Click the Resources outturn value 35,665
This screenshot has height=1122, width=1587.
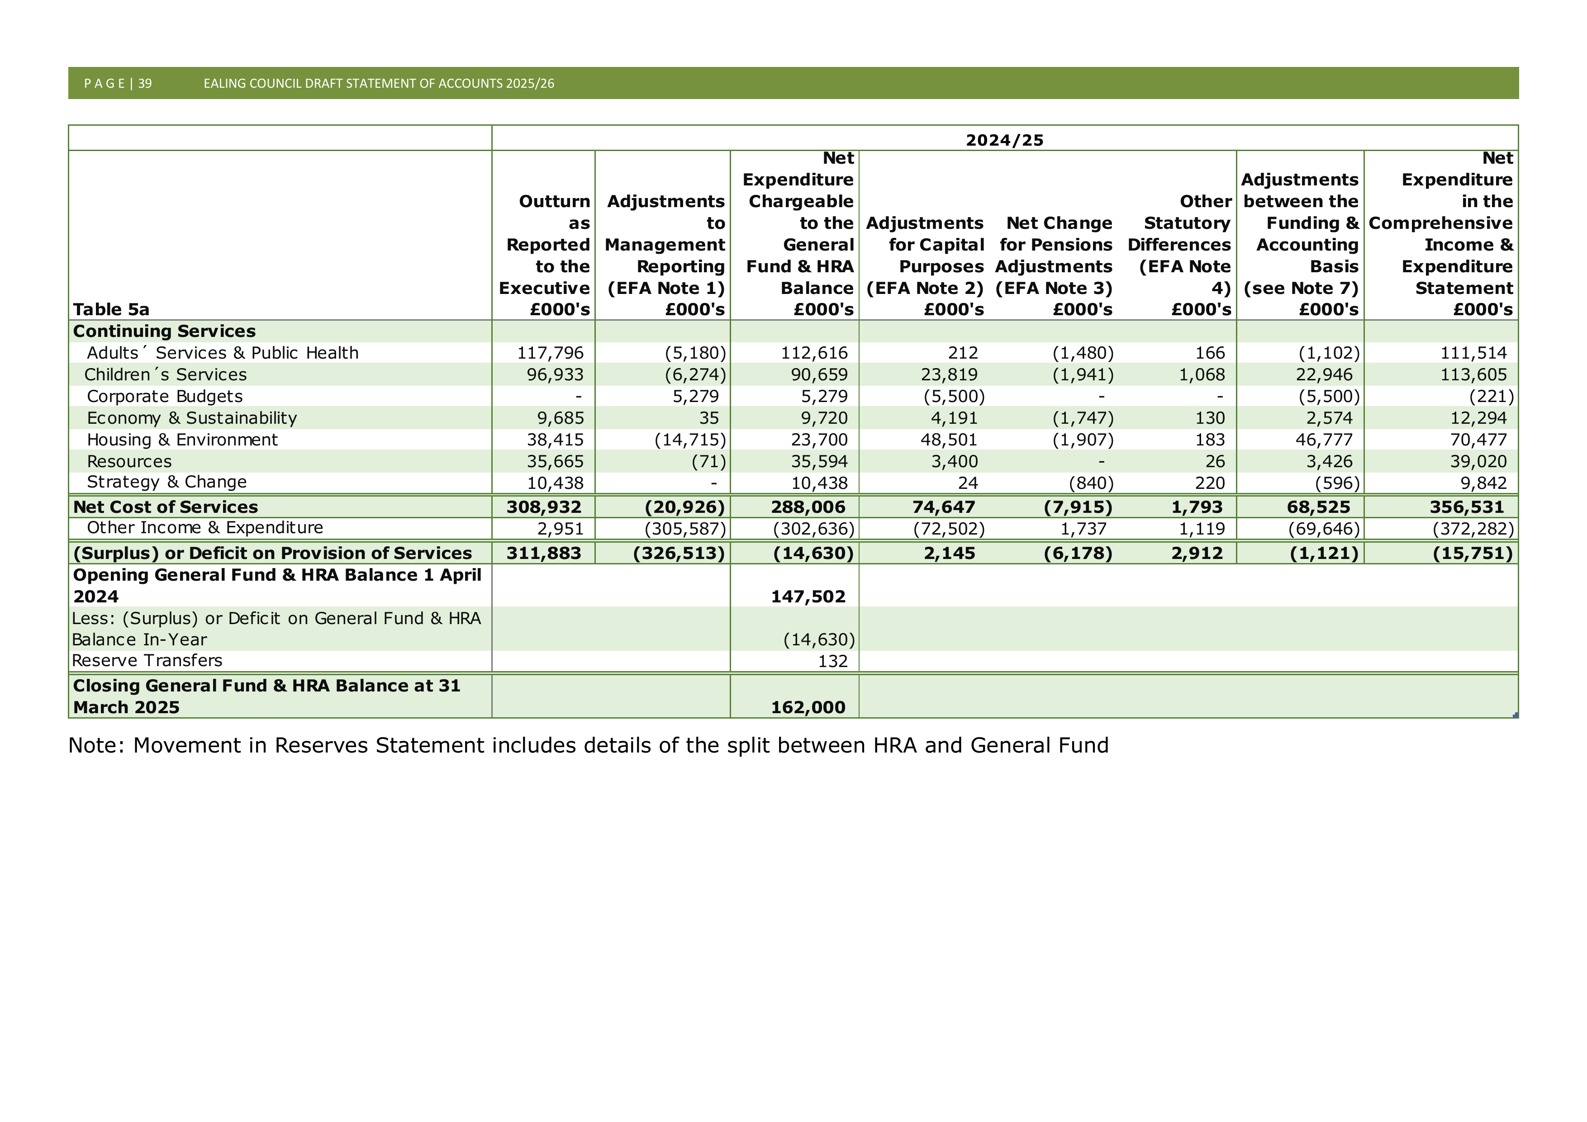point(555,462)
